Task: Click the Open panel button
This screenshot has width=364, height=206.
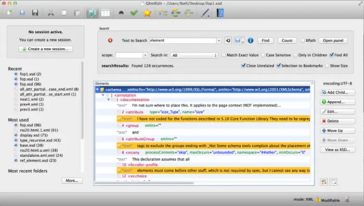Action: 333,40
